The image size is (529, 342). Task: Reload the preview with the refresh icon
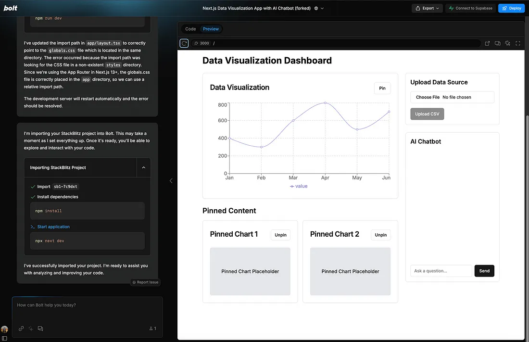coord(184,43)
